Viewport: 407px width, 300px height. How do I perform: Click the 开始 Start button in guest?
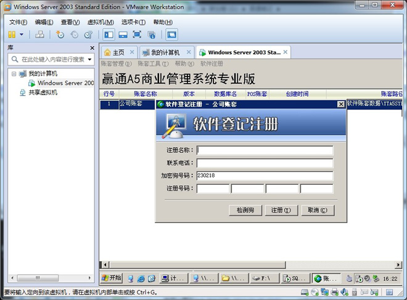[x=112, y=278]
